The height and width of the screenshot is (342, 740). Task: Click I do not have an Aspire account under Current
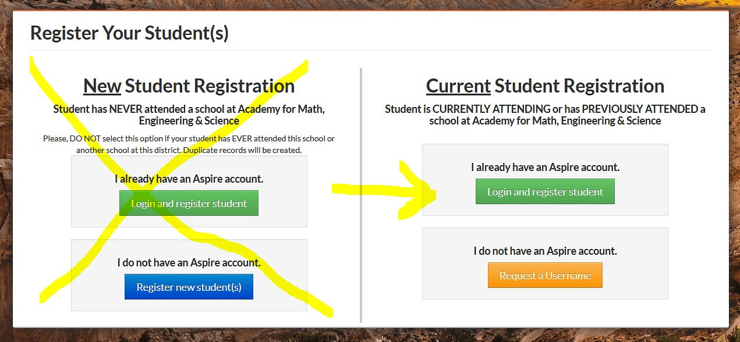pos(545,251)
